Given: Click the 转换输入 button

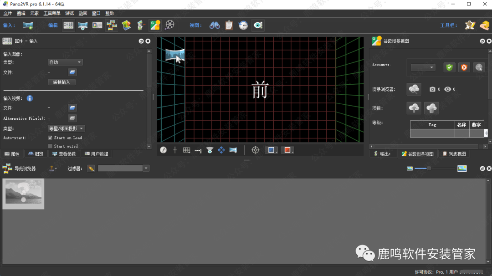Looking at the screenshot, I should pyautogui.click(x=61, y=82).
